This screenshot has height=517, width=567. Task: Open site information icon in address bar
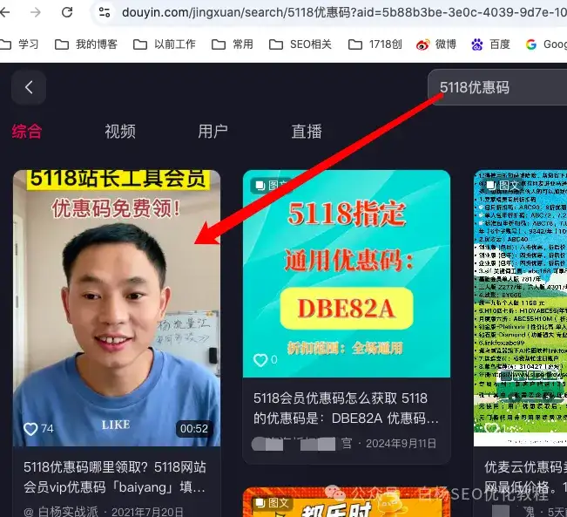tap(105, 12)
